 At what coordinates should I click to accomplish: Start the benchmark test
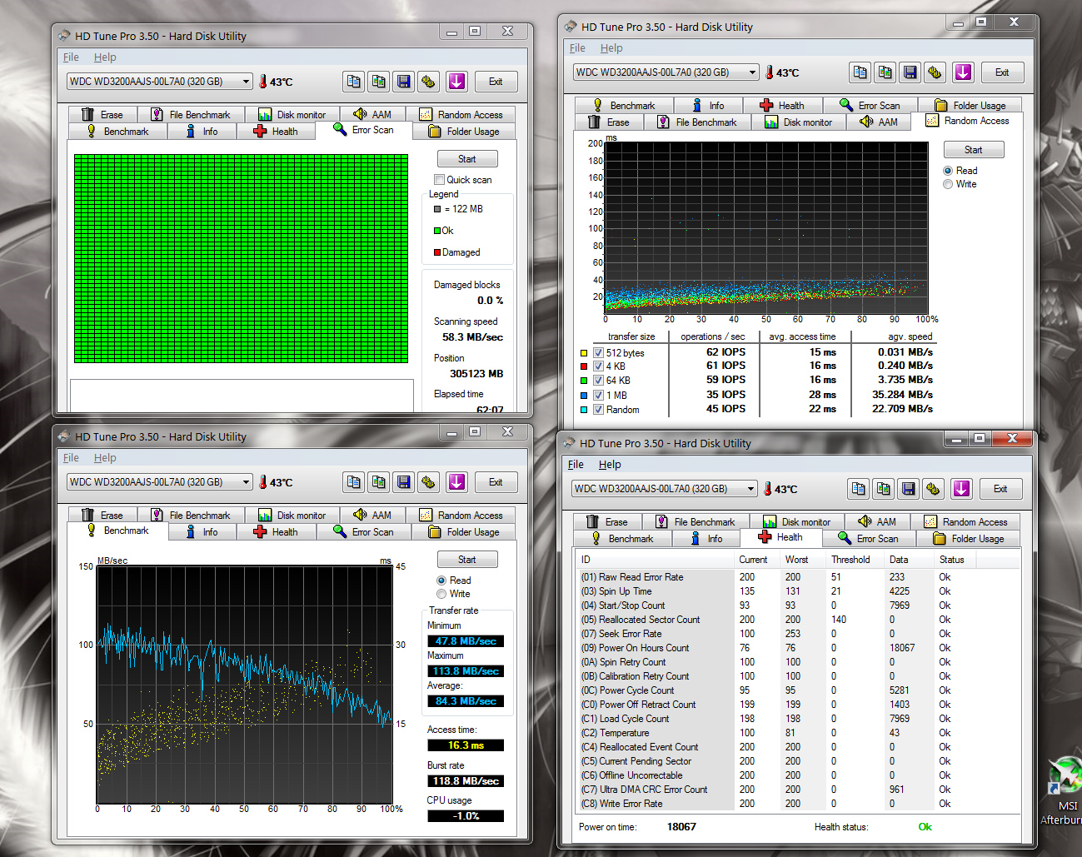click(x=467, y=560)
